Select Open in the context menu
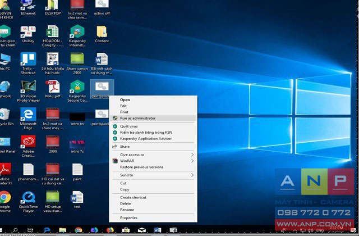The image size is (359, 236). [x=153, y=100]
